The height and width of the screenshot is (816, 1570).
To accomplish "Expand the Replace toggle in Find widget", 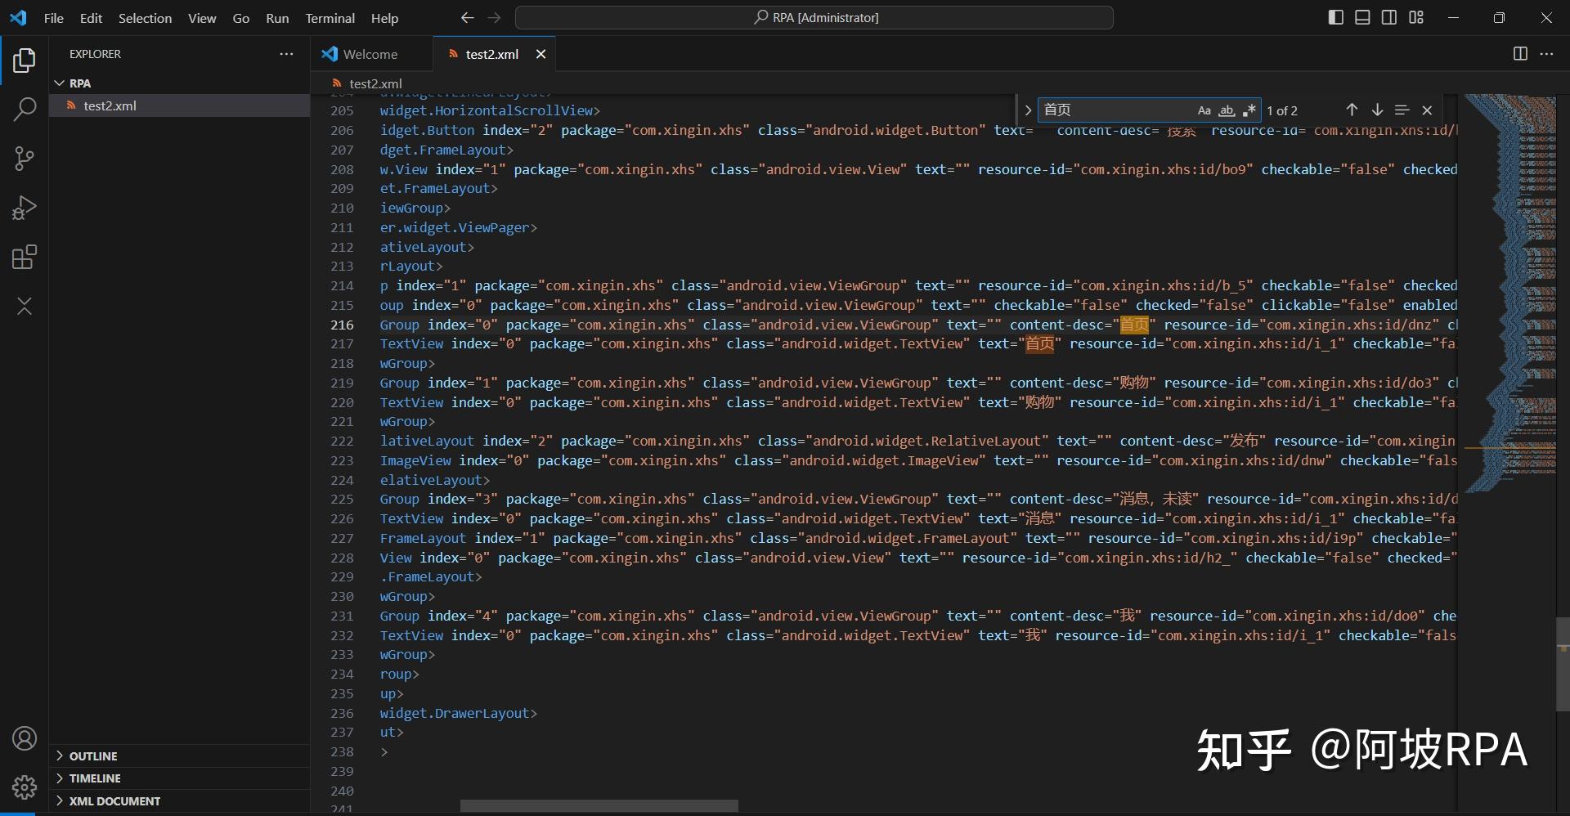I will coord(1028,110).
